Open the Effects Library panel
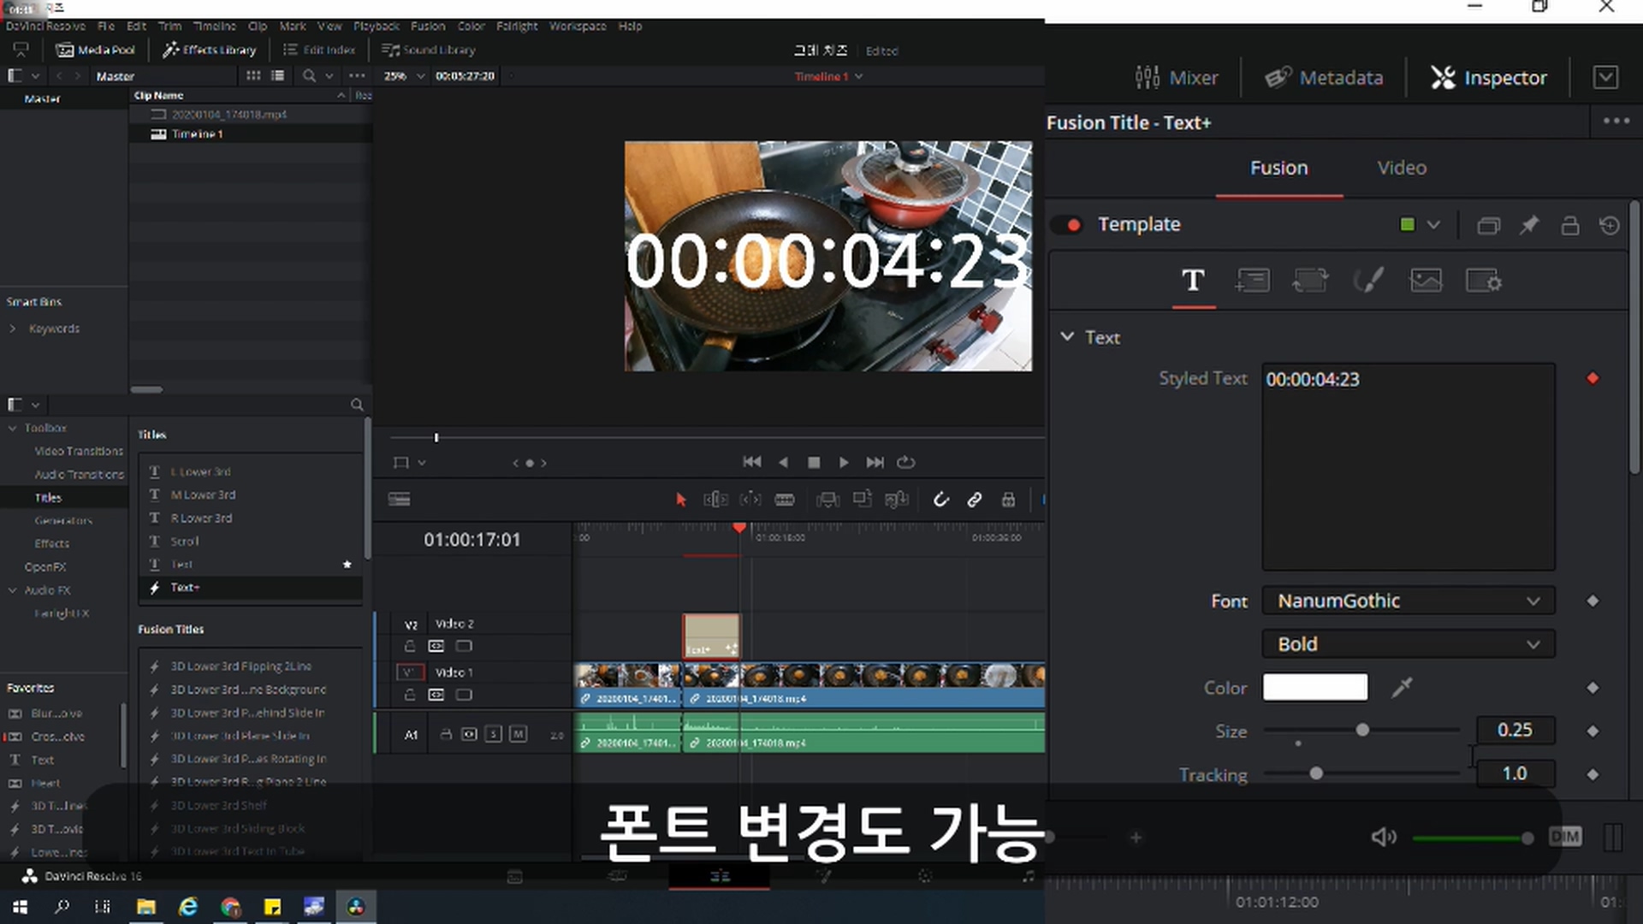 pyautogui.click(x=210, y=50)
